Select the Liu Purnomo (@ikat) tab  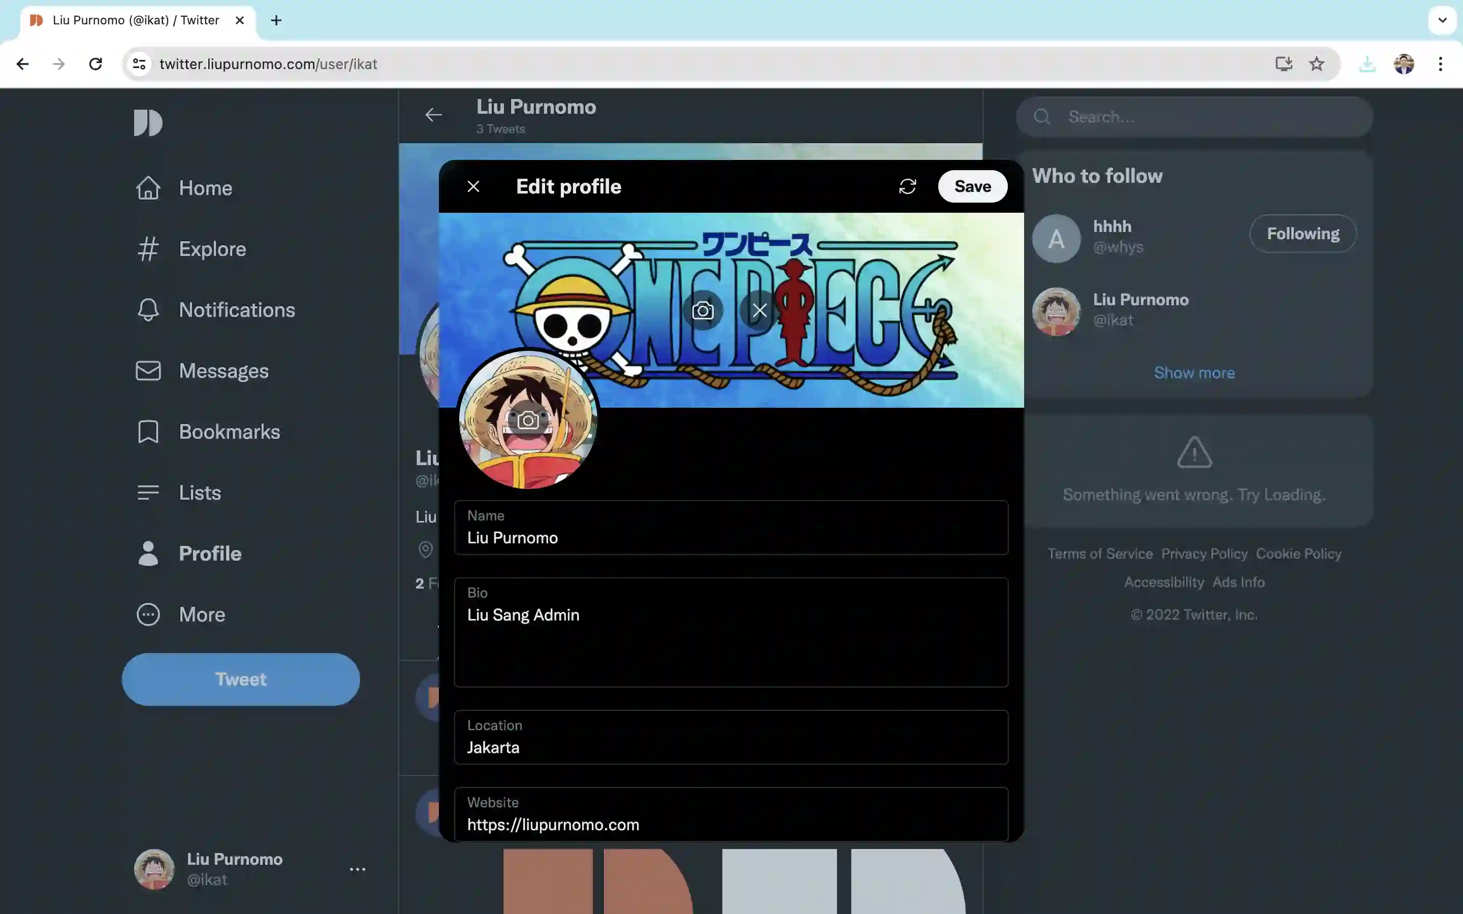(x=138, y=20)
